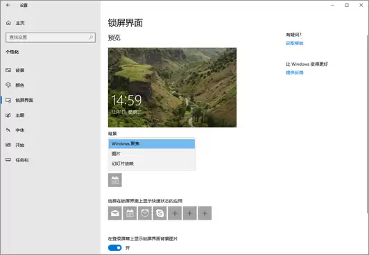Click the detailed status calendar app tile
Screen dimensions: 369x255
tap(115, 180)
